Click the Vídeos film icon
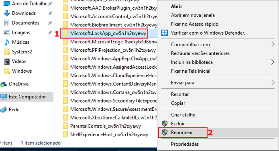This screenshot has height=151, width=279. point(7,62)
